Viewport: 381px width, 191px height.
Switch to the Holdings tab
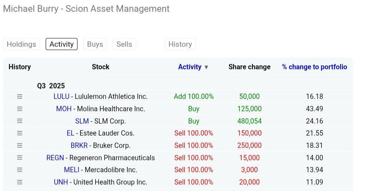tap(22, 44)
